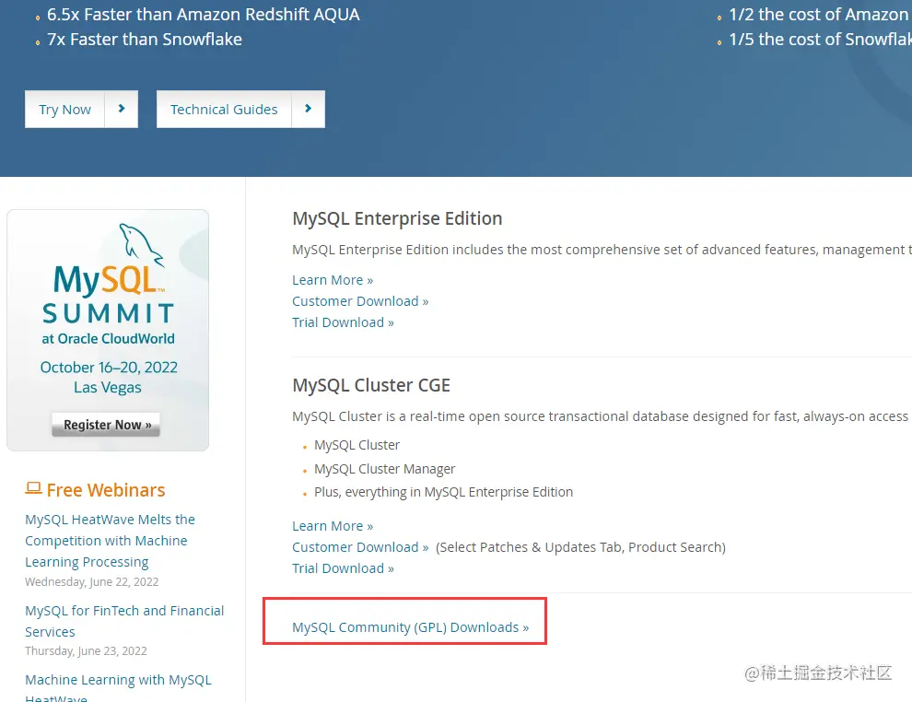
Task: Click '(Select Patches & Updates Tab, Product Search)' note
Action: point(580,547)
